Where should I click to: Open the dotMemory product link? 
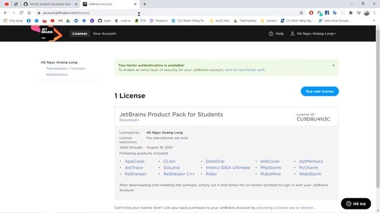pyautogui.click(x=311, y=162)
